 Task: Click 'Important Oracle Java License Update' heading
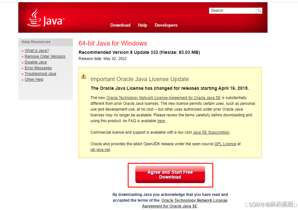pos(140,79)
